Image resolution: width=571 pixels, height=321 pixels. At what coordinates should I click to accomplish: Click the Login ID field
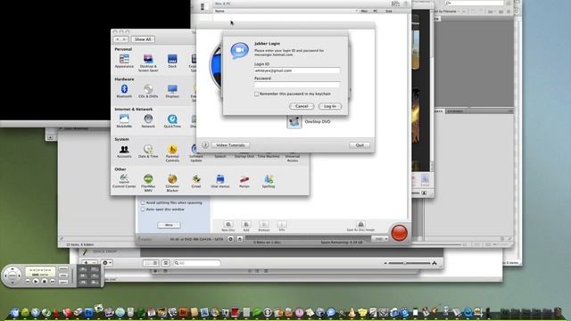(x=297, y=70)
